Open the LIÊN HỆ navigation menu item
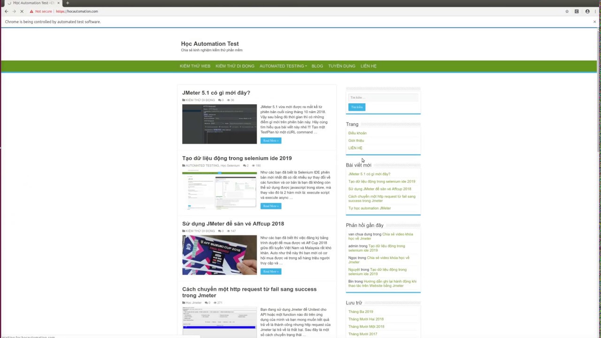601x338 pixels. click(369, 66)
